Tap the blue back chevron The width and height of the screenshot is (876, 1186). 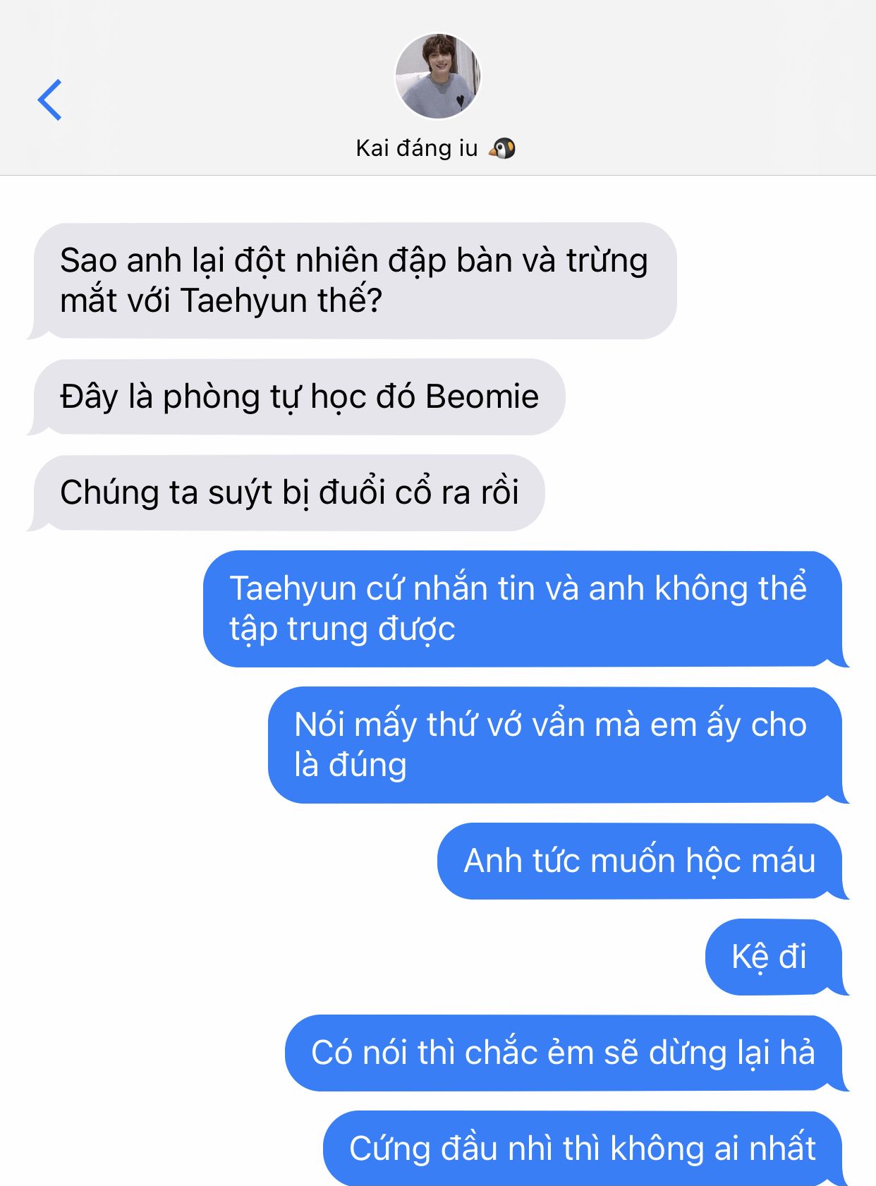click(49, 99)
